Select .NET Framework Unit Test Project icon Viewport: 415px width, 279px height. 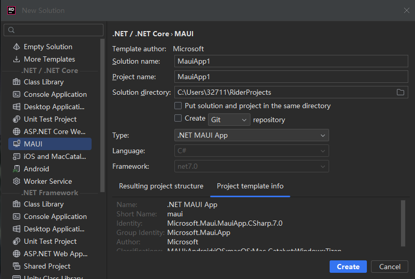tap(17, 241)
